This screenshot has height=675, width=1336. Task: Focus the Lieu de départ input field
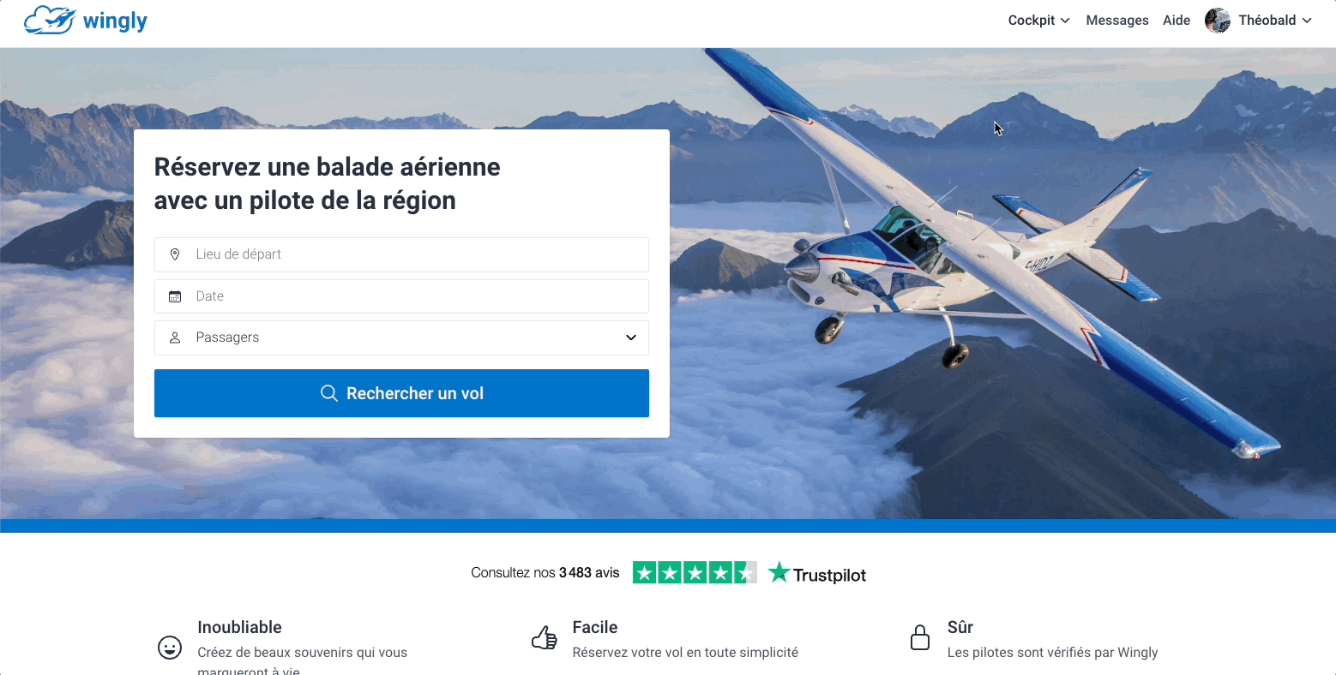click(x=401, y=254)
